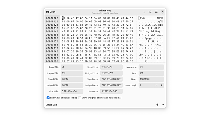The image size is (210, 118).
Task: Click the Float 64 bit value field
Action: (111, 91)
